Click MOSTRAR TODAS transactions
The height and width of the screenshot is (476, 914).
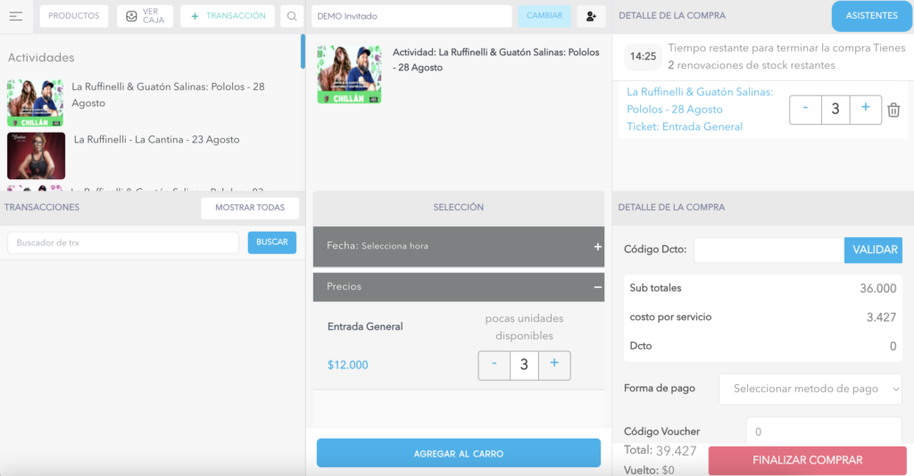250,208
